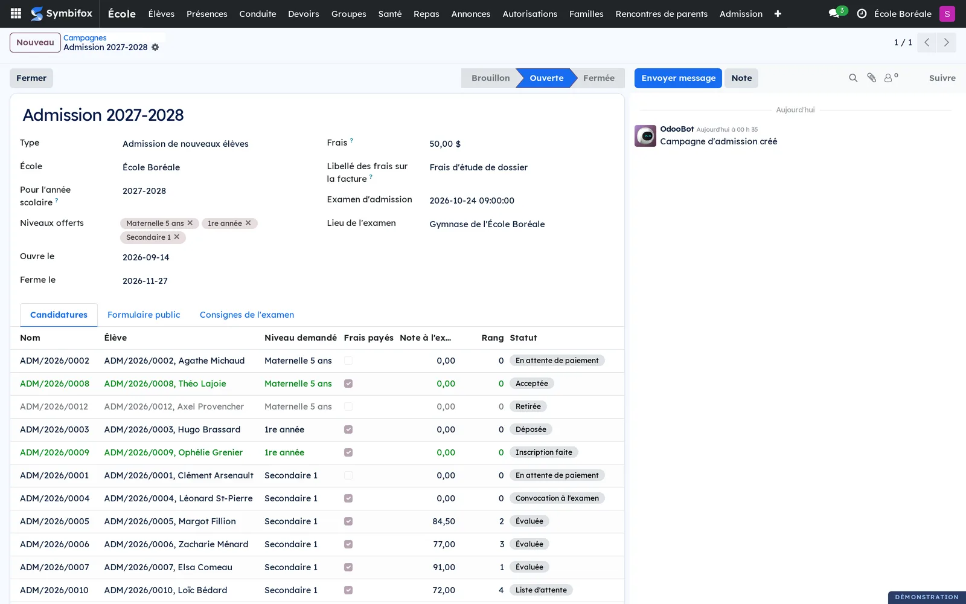Image resolution: width=966 pixels, height=604 pixels.
Task: Toggle Frais payés for Axel Provencher
Action: coord(348,406)
